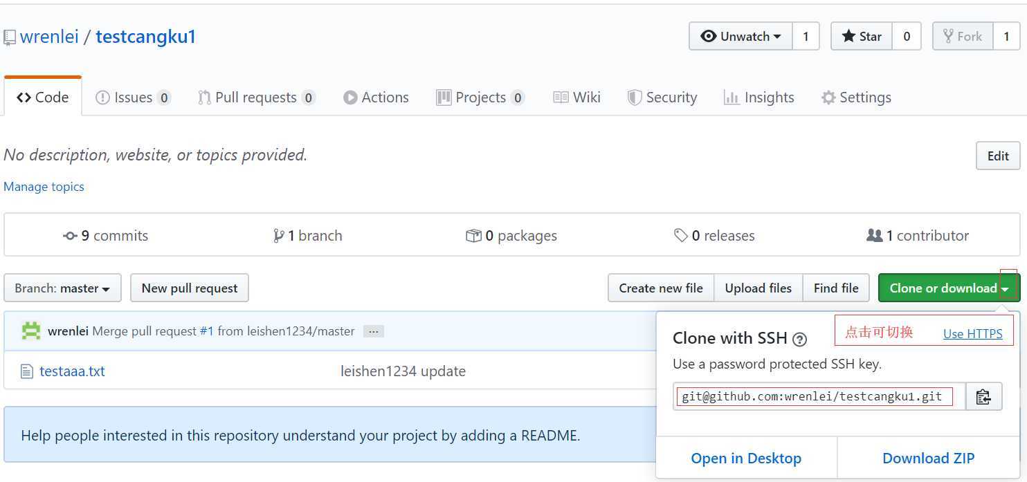This screenshot has width=1027, height=482.
Task: Click Create new file button
Action: (661, 288)
